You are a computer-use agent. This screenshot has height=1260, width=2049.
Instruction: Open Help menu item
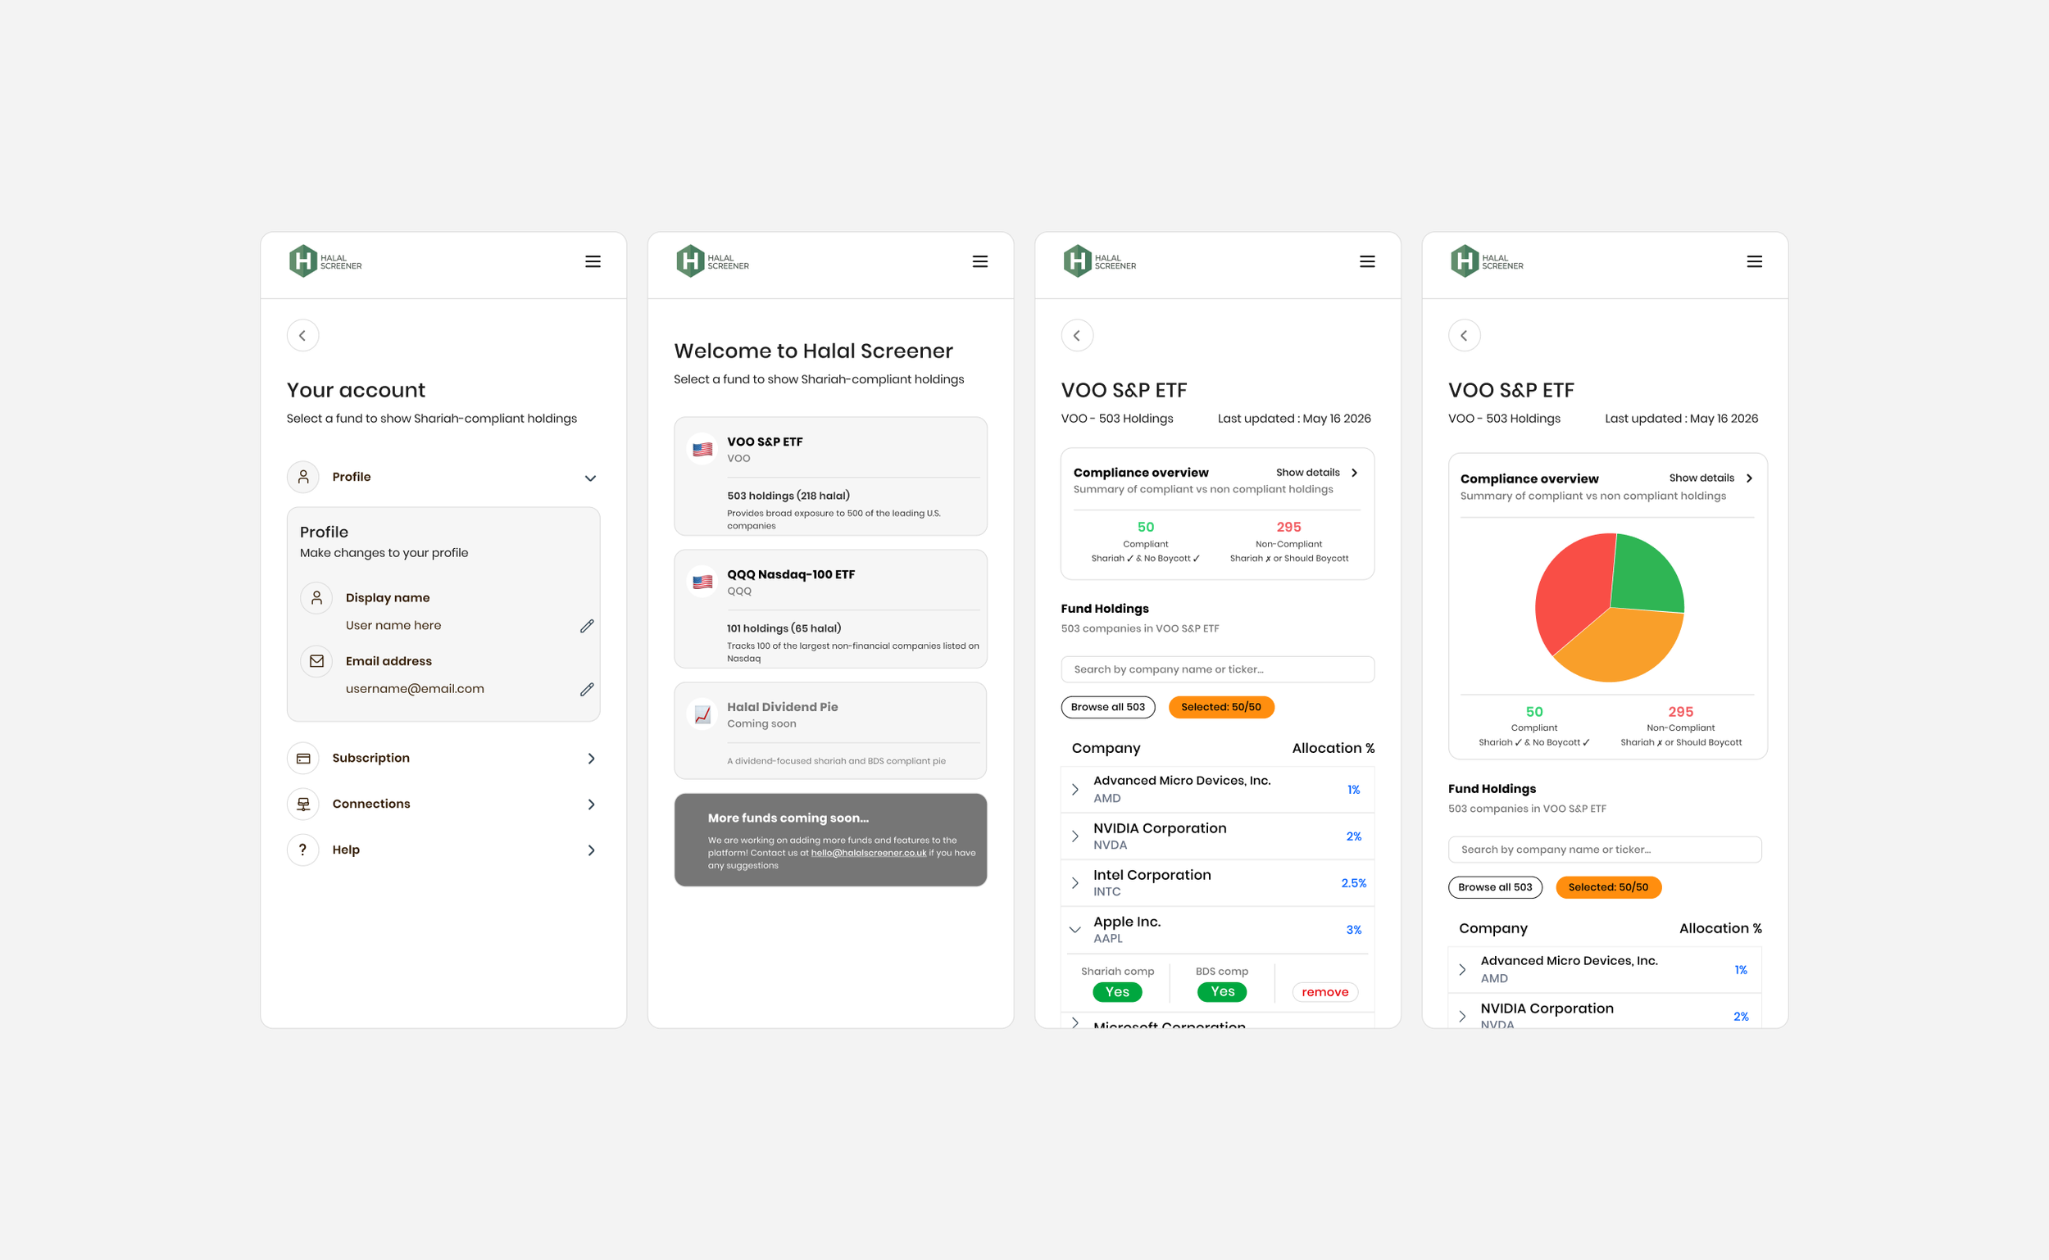tap(443, 850)
